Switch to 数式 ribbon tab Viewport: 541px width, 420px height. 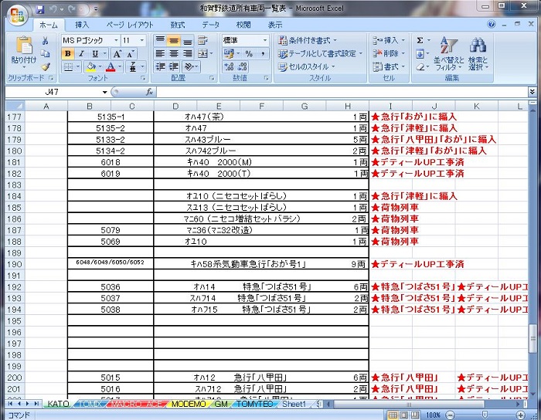[178, 25]
